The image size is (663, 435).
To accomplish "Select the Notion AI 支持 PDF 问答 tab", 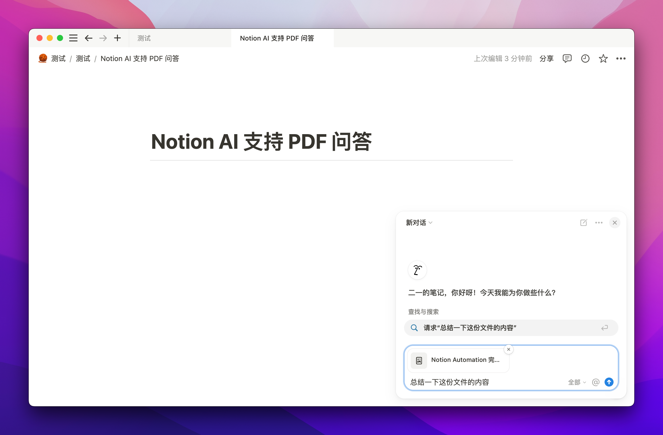I will point(277,38).
